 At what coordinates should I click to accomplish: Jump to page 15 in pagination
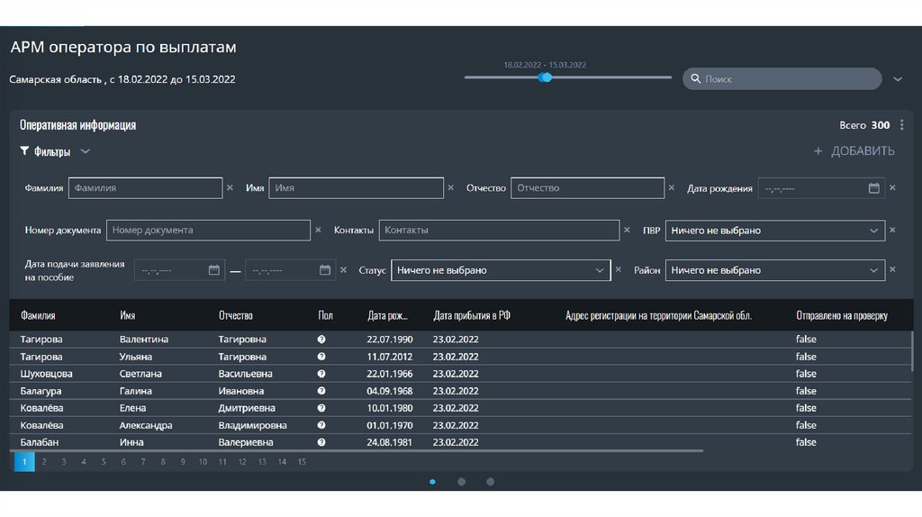coord(302,462)
